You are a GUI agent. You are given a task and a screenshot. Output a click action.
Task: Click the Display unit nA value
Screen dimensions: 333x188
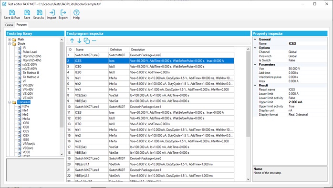coord(307,110)
